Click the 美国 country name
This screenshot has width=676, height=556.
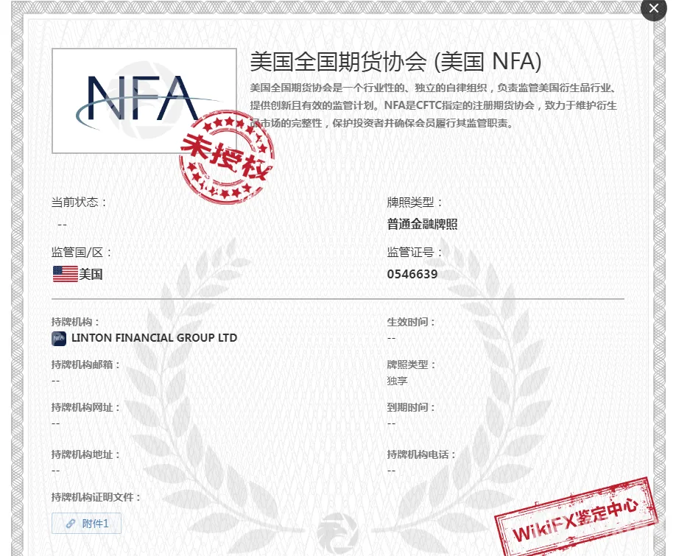coord(91,274)
